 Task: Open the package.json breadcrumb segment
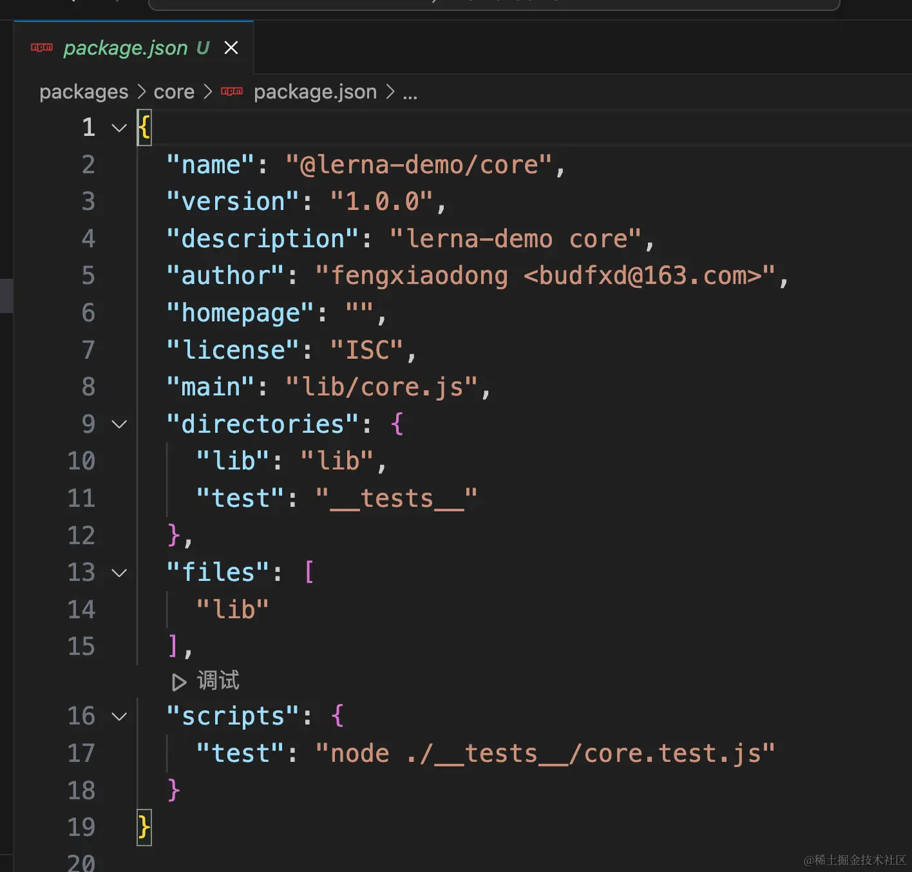coord(315,92)
